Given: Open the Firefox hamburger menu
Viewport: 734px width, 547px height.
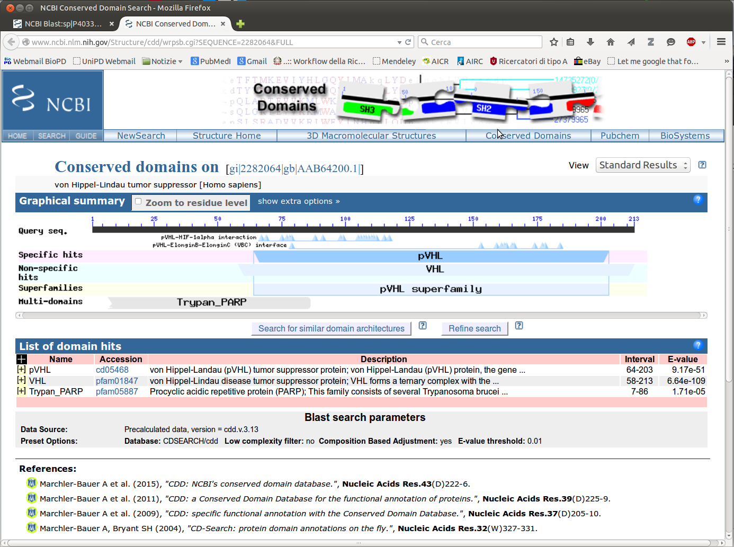Looking at the screenshot, I should [x=721, y=42].
